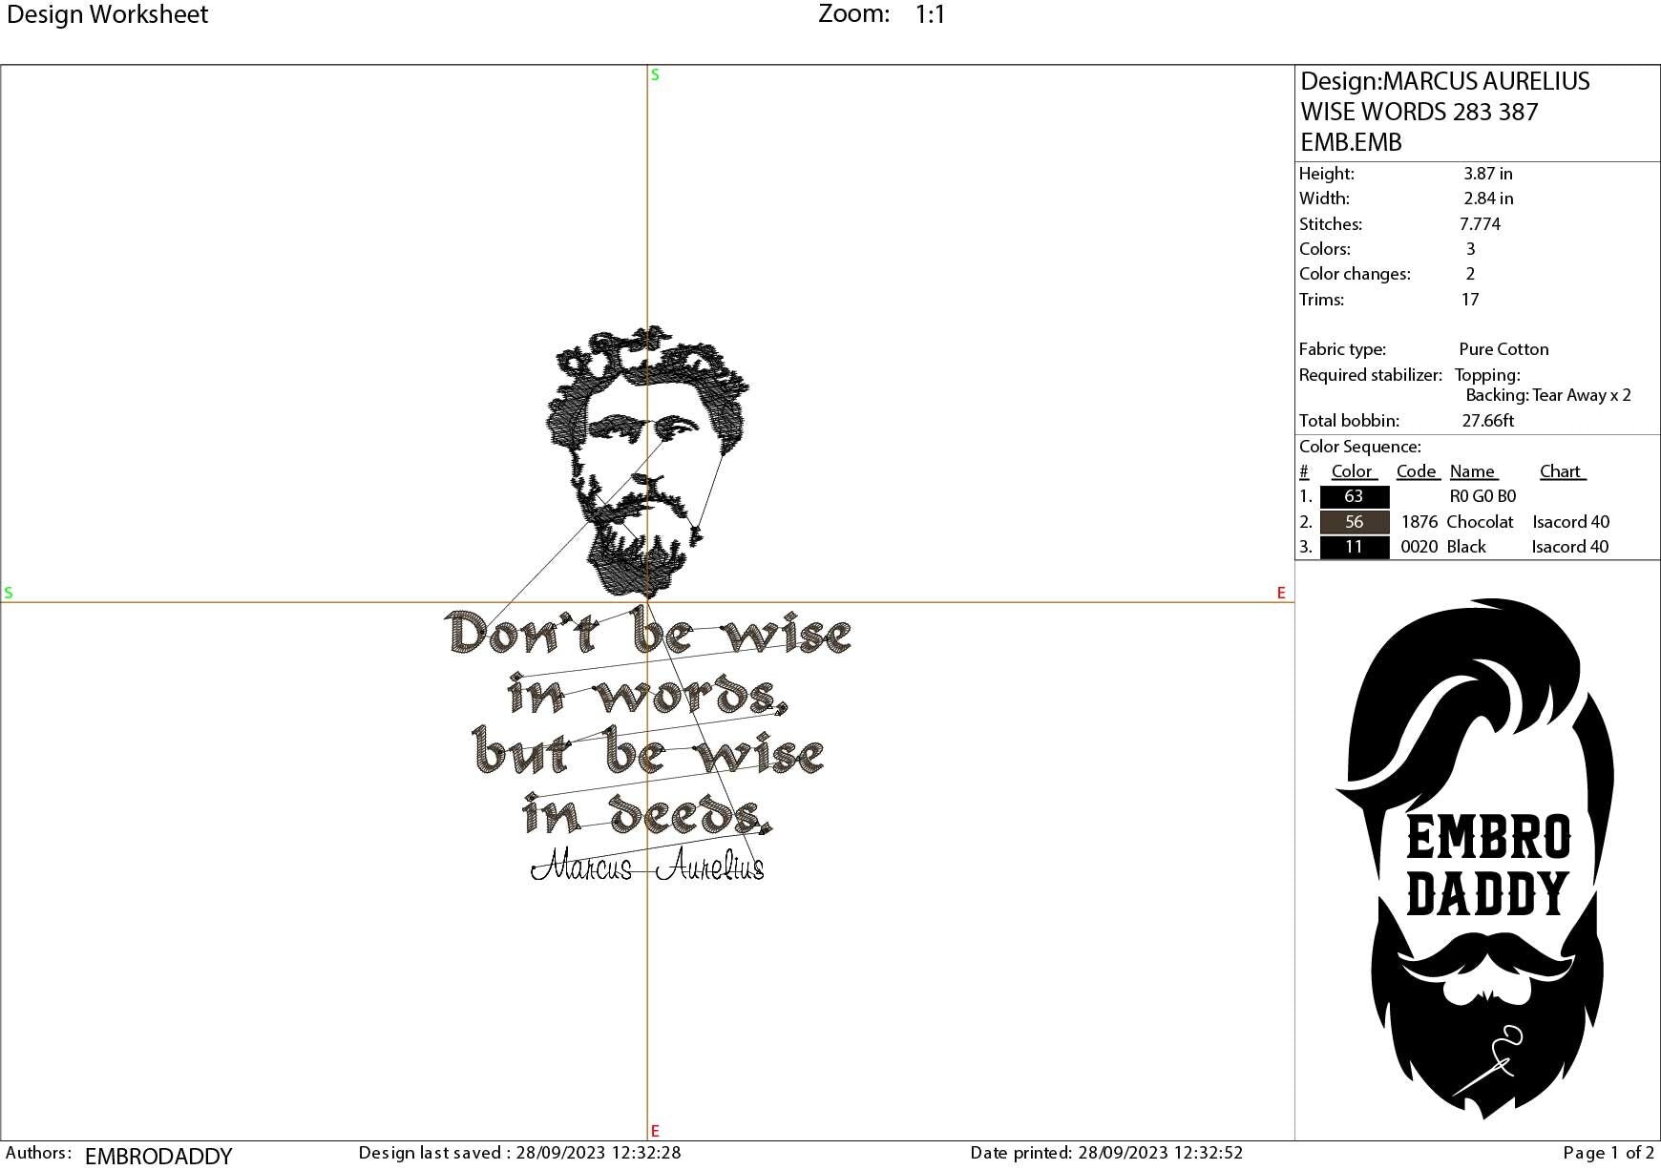
Task: Click the Color Sequence section header
Action: click(1358, 446)
